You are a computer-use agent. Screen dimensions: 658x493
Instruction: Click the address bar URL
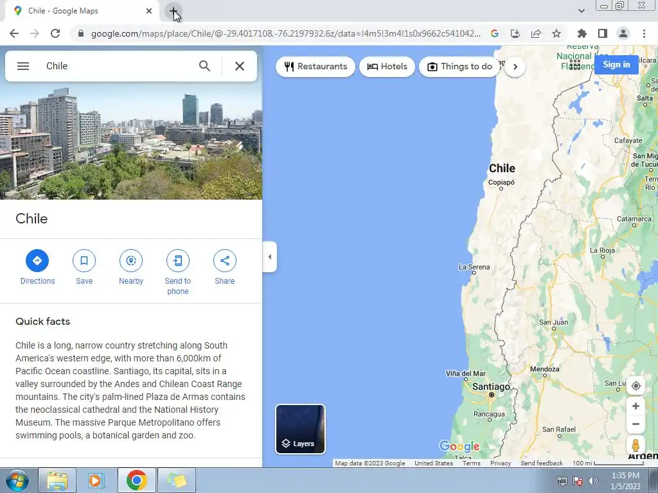tap(285, 33)
